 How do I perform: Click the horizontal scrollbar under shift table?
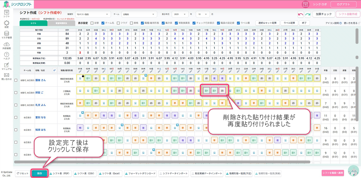(160, 162)
